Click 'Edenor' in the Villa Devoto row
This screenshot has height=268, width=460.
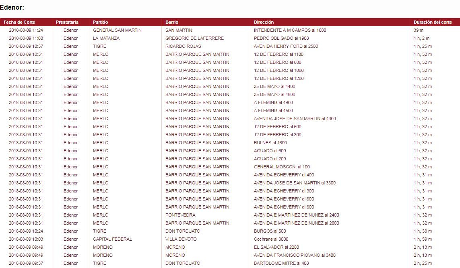pos(71,239)
